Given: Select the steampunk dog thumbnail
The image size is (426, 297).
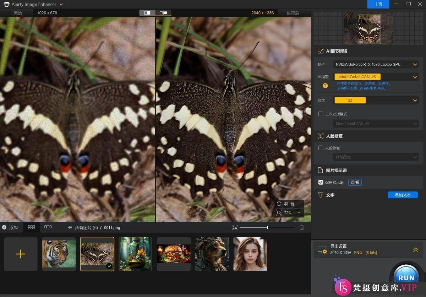Looking at the screenshot, I should pyautogui.click(x=212, y=254).
